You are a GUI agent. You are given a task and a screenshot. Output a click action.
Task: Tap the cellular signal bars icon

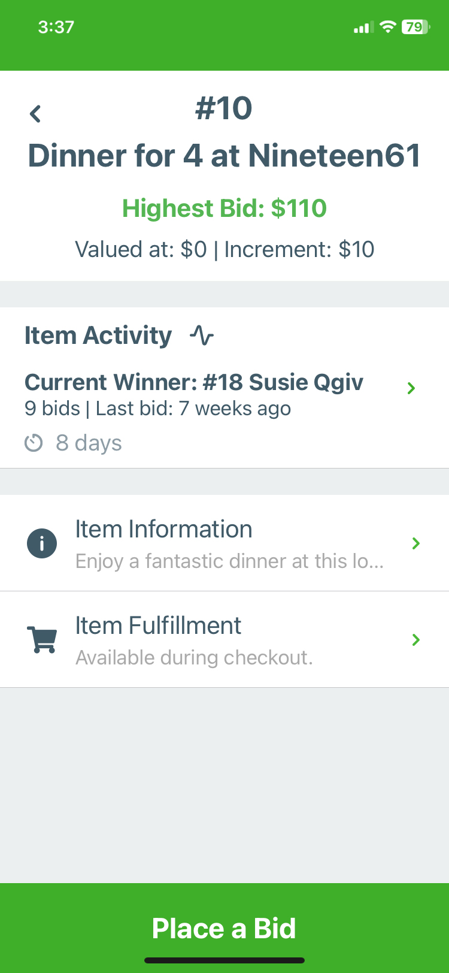(x=363, y=27)
